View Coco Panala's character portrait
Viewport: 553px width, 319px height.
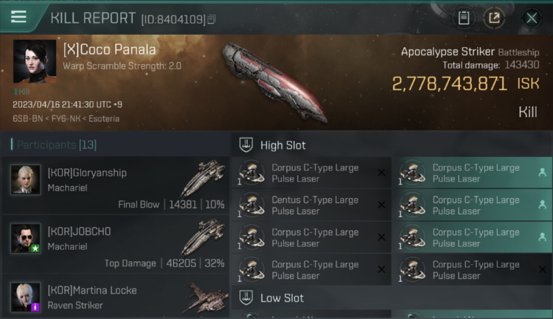tap(35, 61)
